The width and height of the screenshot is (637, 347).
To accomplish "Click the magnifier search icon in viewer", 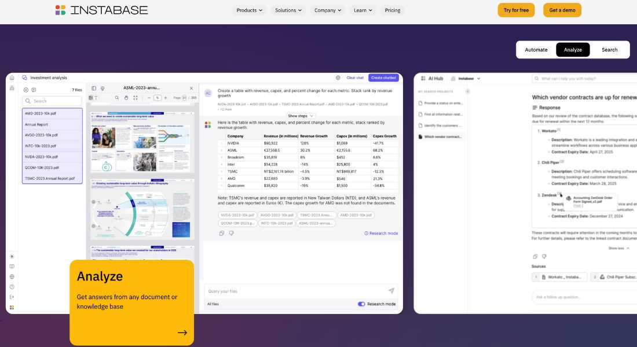I will click(117, 98).
